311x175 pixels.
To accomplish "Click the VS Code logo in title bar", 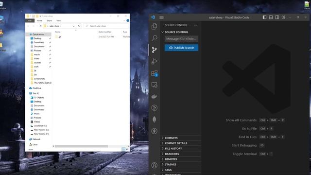I will pos(153,17).
